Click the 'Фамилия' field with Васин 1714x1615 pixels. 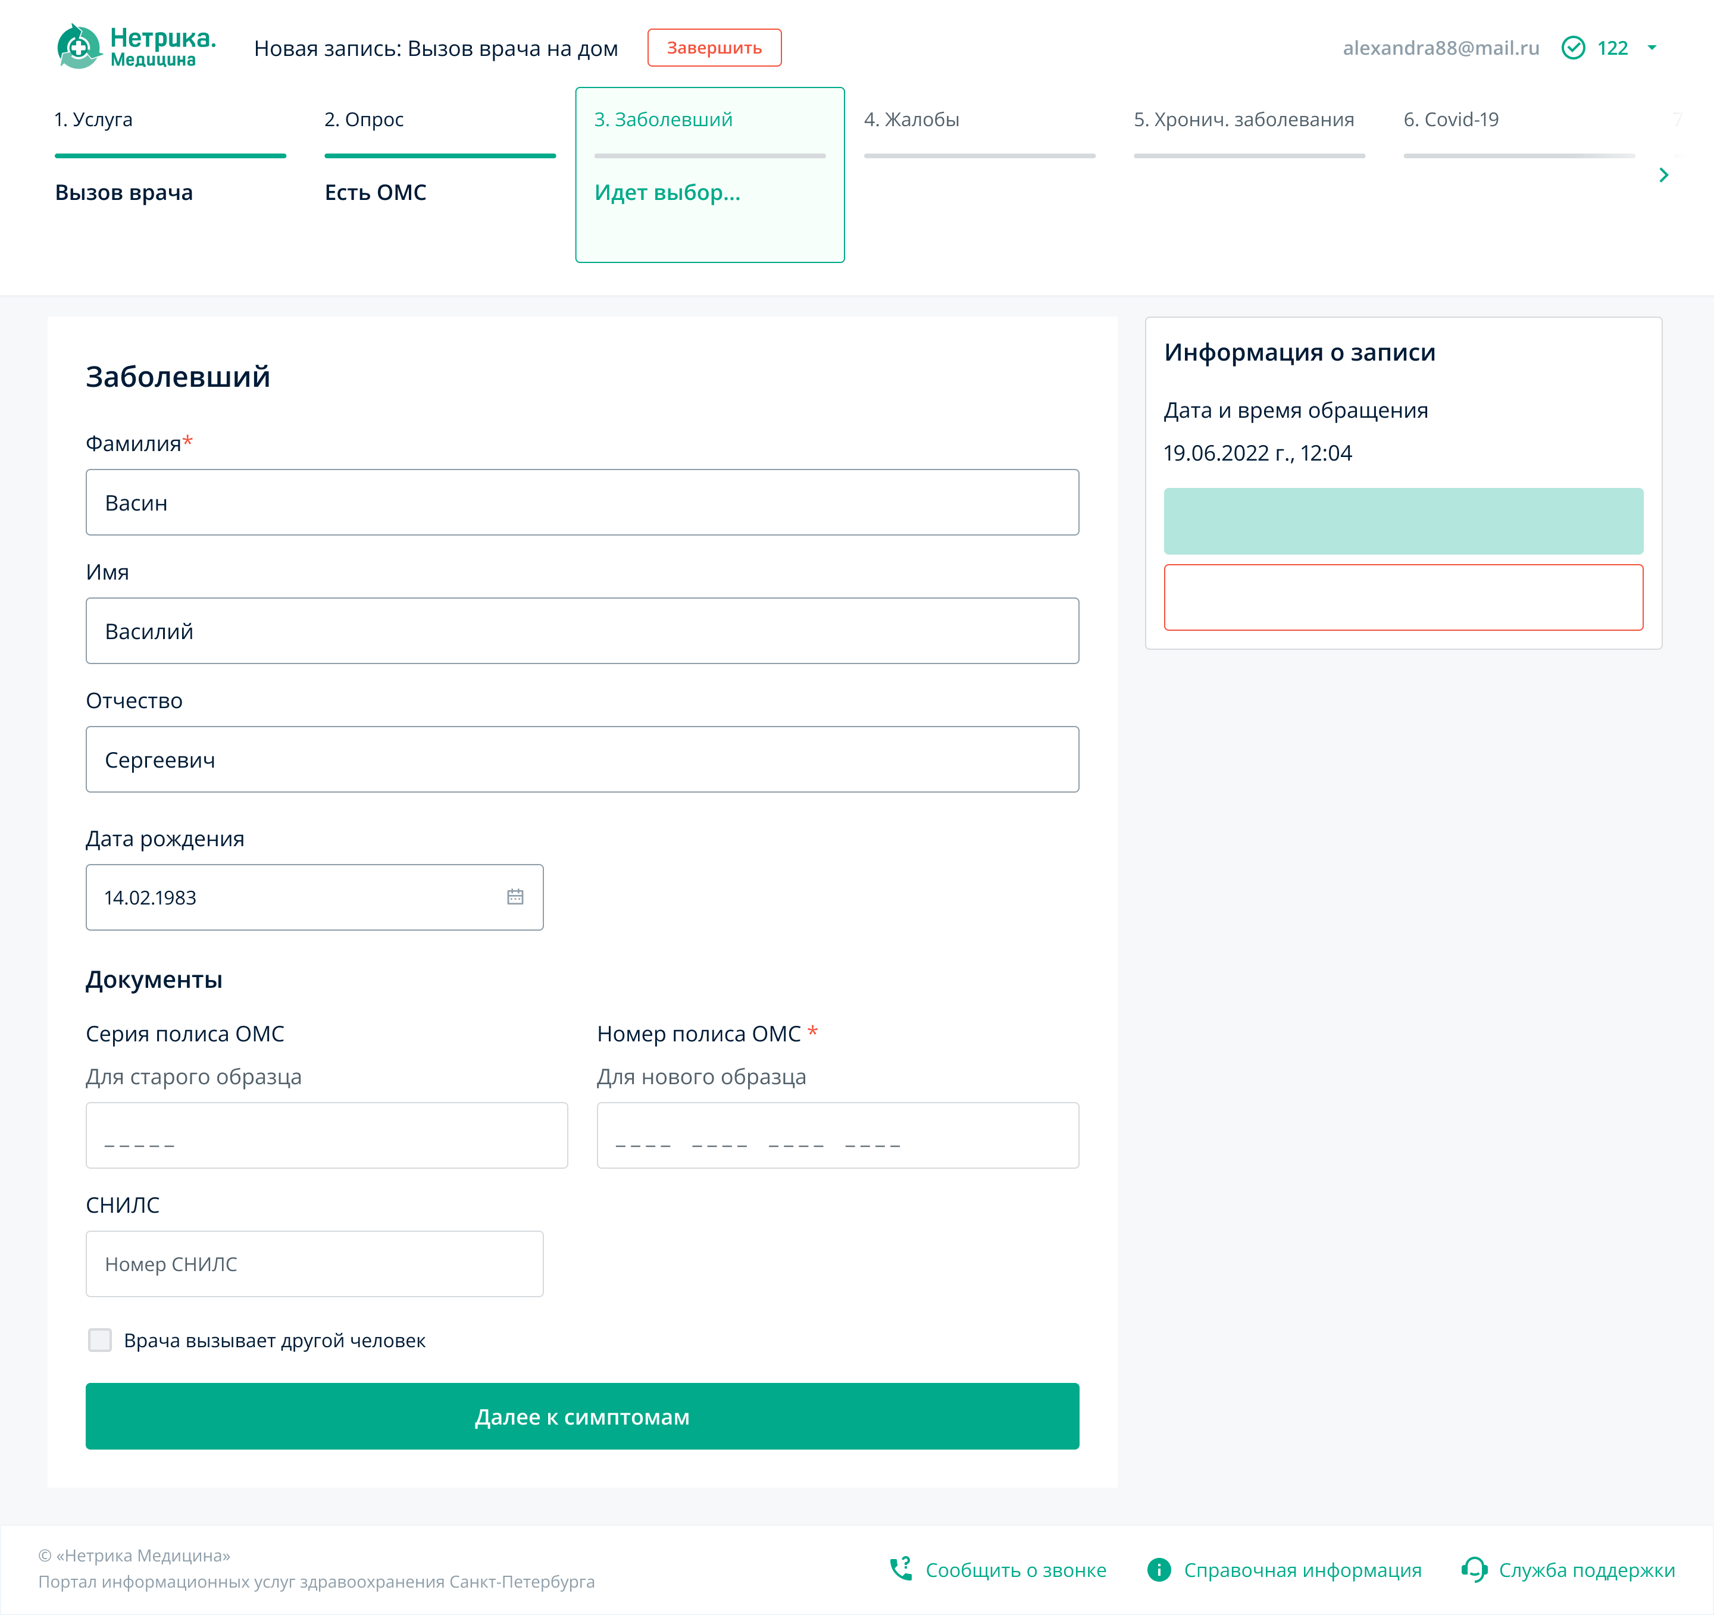pos(582,502)
